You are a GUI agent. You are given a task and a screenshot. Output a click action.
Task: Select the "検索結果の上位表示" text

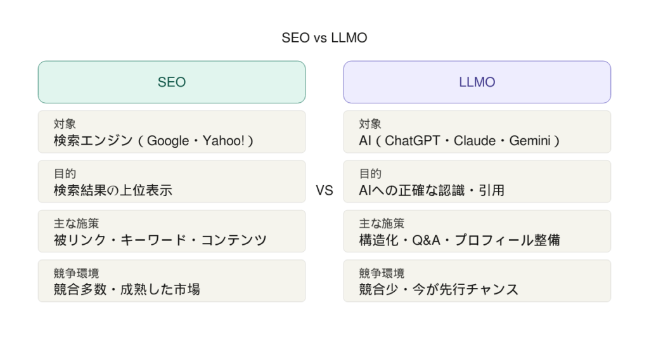pyautogui.click(x=113, y=190)
